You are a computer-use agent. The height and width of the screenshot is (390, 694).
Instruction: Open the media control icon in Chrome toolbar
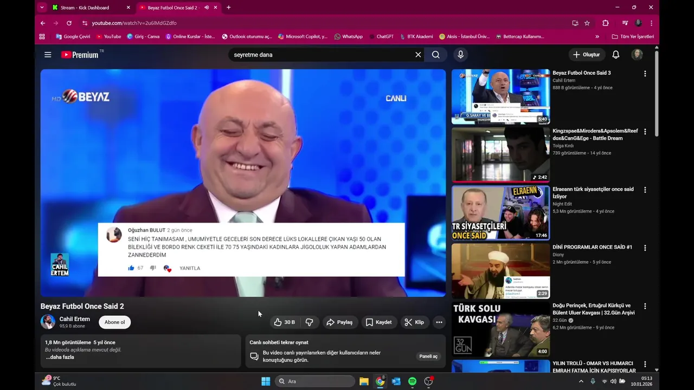tap(625, 23)
